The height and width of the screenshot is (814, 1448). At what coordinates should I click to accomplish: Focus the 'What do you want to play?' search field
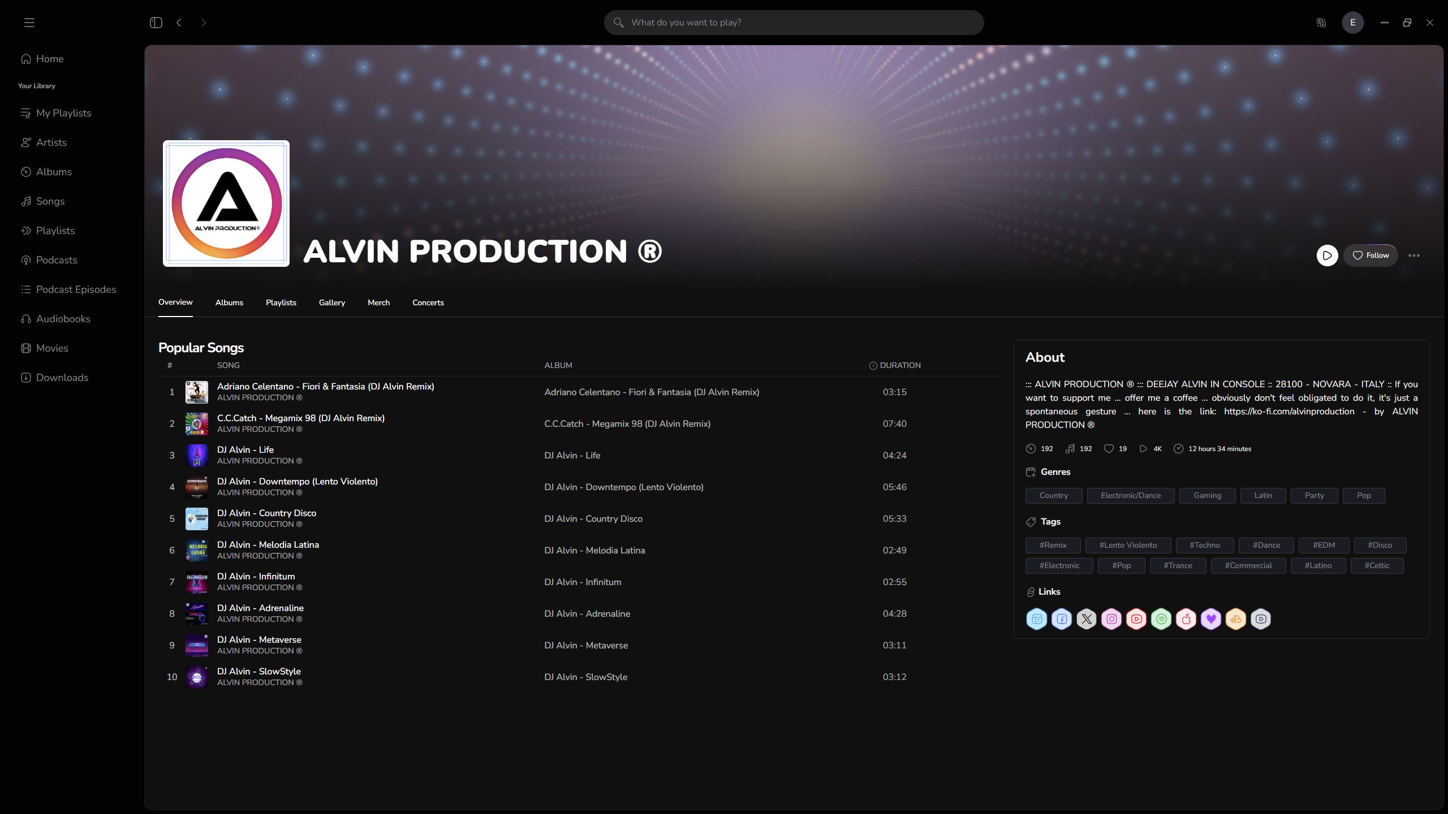click(x=794, y=23)
